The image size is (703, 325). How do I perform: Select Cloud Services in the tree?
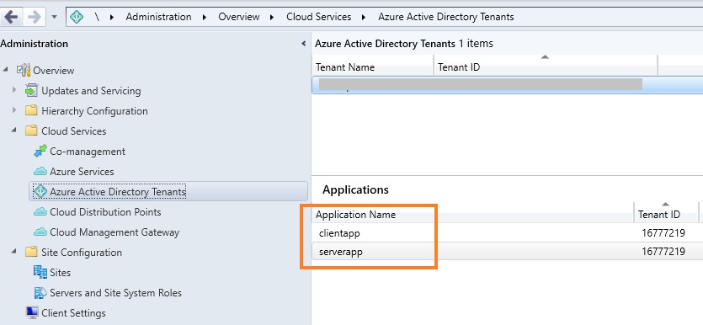tap(73, 131)
